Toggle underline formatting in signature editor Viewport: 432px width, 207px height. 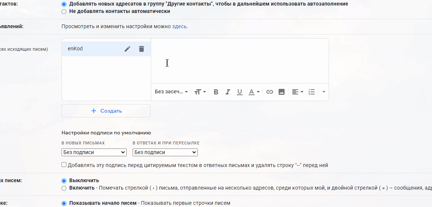click(x=240, y=92)
